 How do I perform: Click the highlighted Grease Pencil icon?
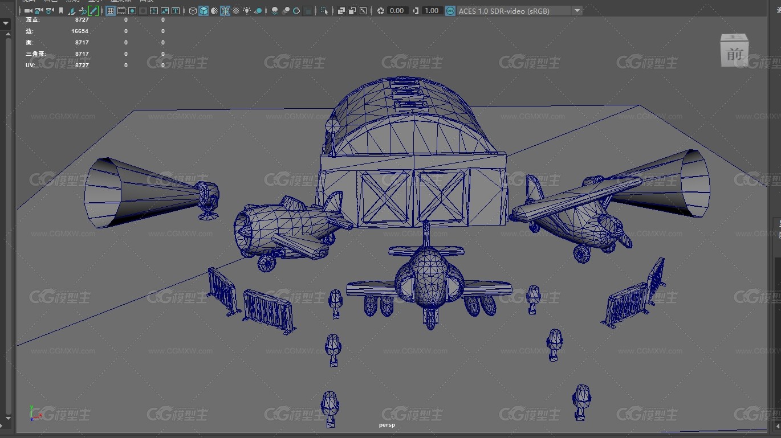coord(93,11)
